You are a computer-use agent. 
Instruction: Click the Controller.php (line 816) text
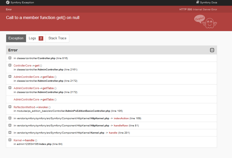[53, 58]
